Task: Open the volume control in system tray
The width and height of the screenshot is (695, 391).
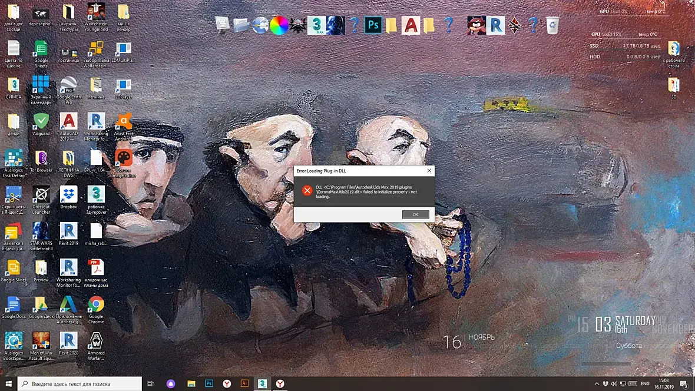Action: tap(614, 384)
